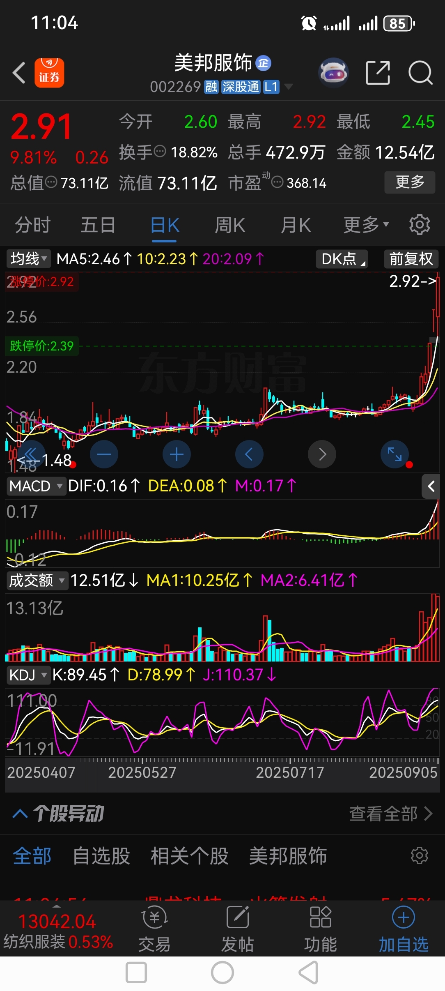The width and height of the screenshot is (445, 991).
Task: Open chart settings gear icon
Action: (x=420, y=225)
